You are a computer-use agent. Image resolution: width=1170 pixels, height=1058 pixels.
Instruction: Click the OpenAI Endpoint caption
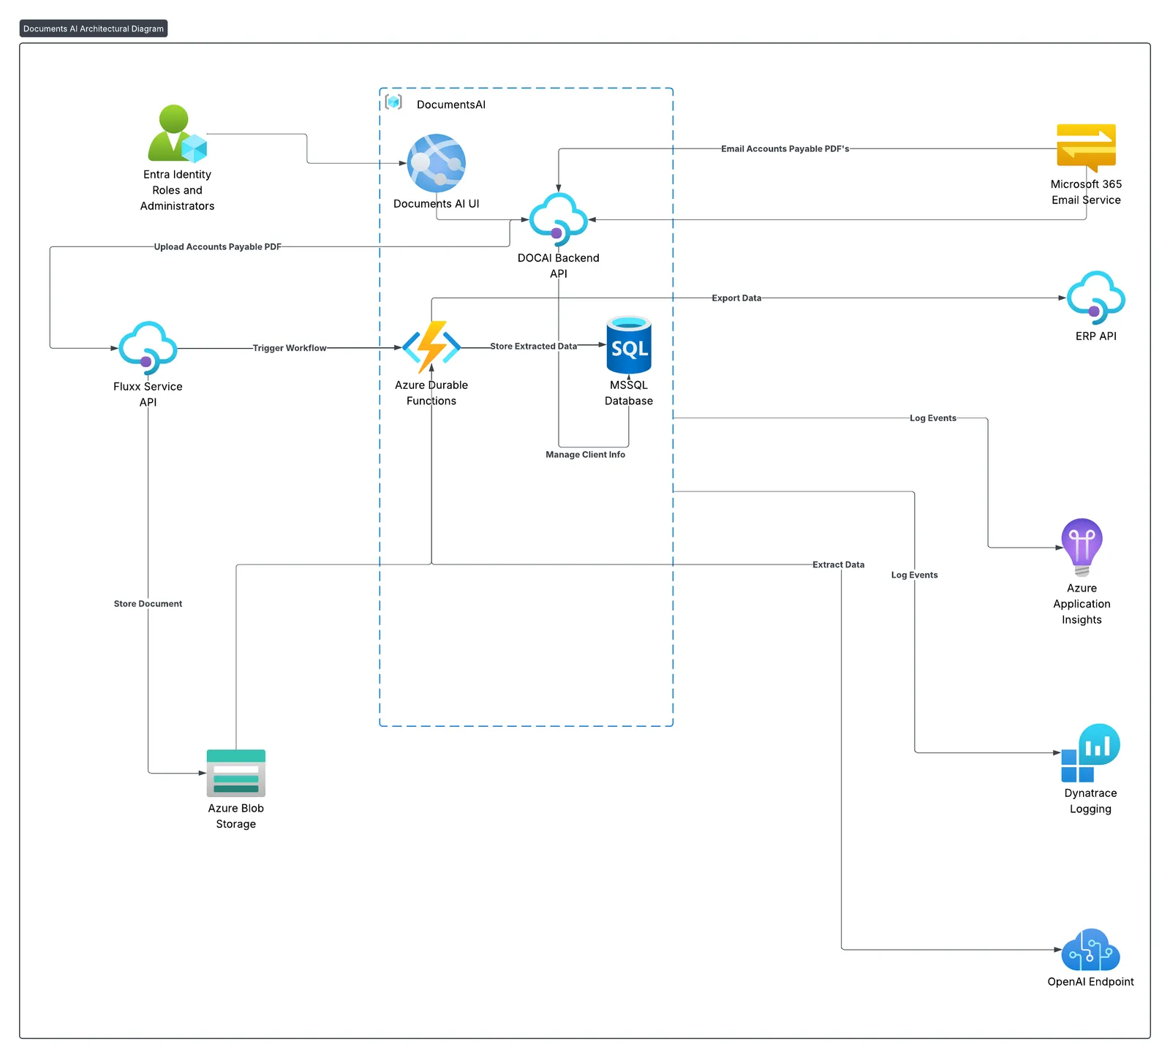coord(1090,982)
